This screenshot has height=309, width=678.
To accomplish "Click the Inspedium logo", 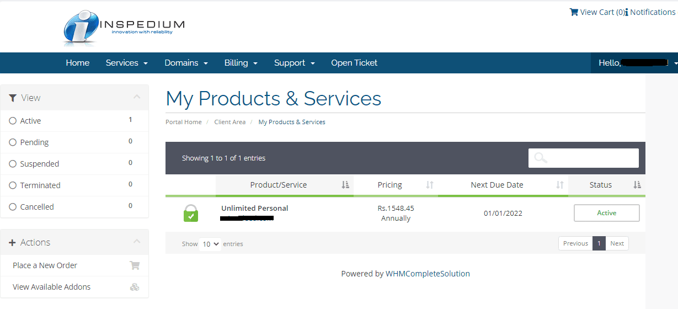I will (124, 26).
